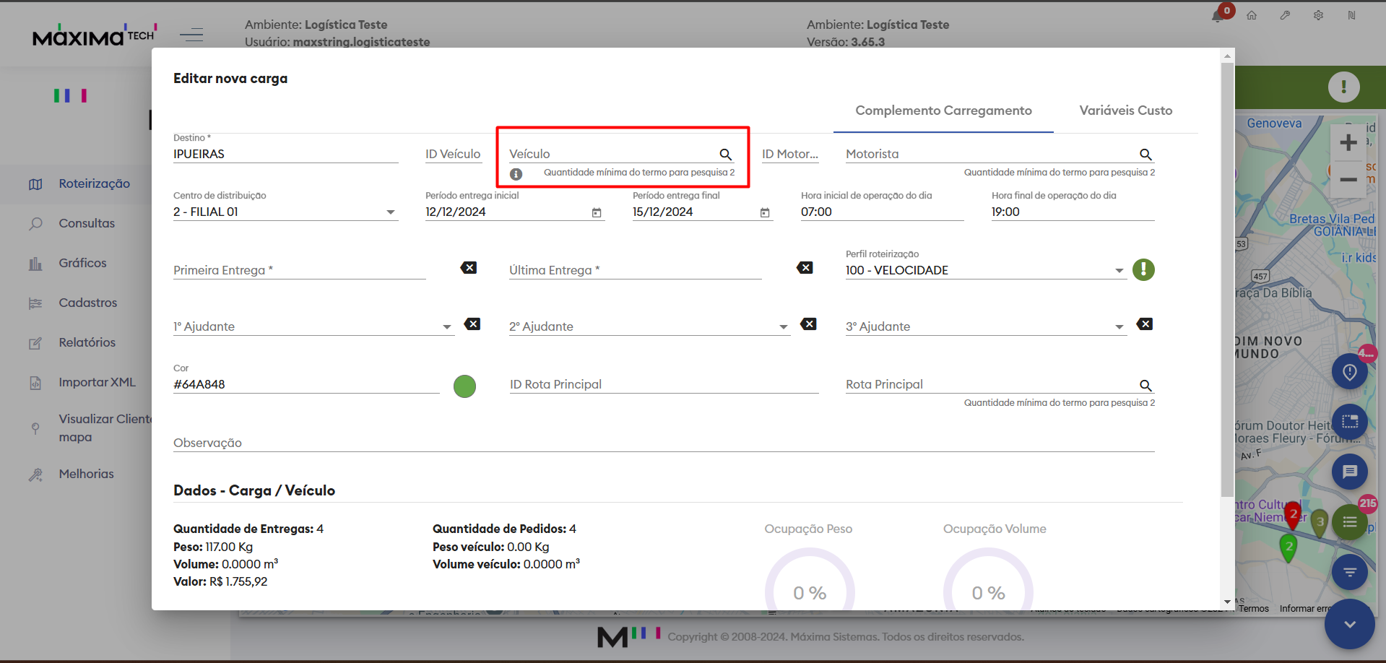Open the Período entrega final calendar

coord(765,212)
